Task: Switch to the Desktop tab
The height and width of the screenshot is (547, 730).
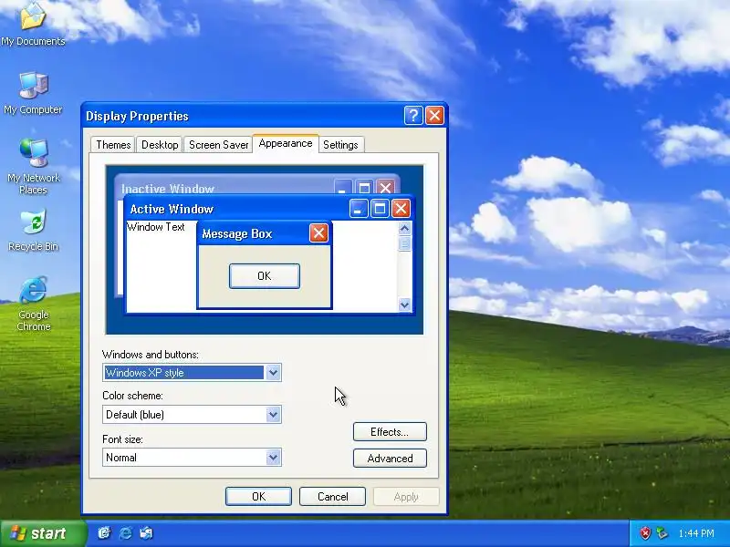Action: [x=160, y=145]
